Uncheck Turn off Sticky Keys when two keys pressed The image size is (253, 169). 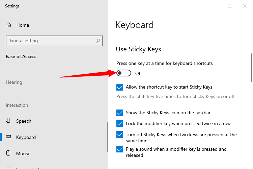(x=120, y=135)
